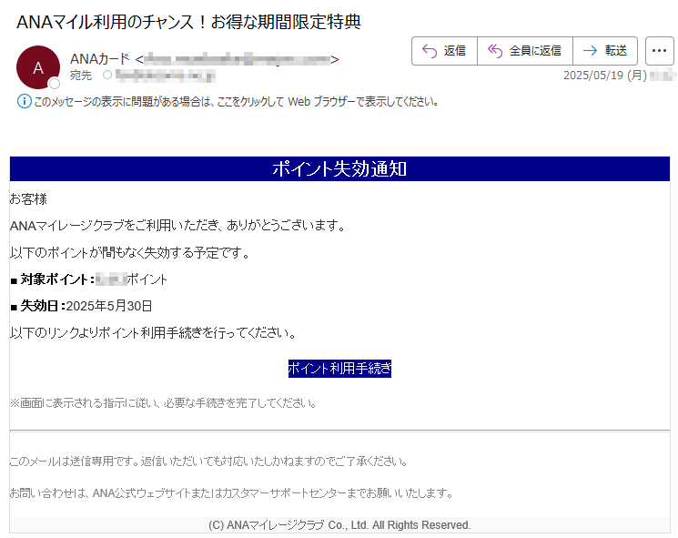678x538 pixels.
Task: Click the sender avatar circle A
Action: coord(38,67)
